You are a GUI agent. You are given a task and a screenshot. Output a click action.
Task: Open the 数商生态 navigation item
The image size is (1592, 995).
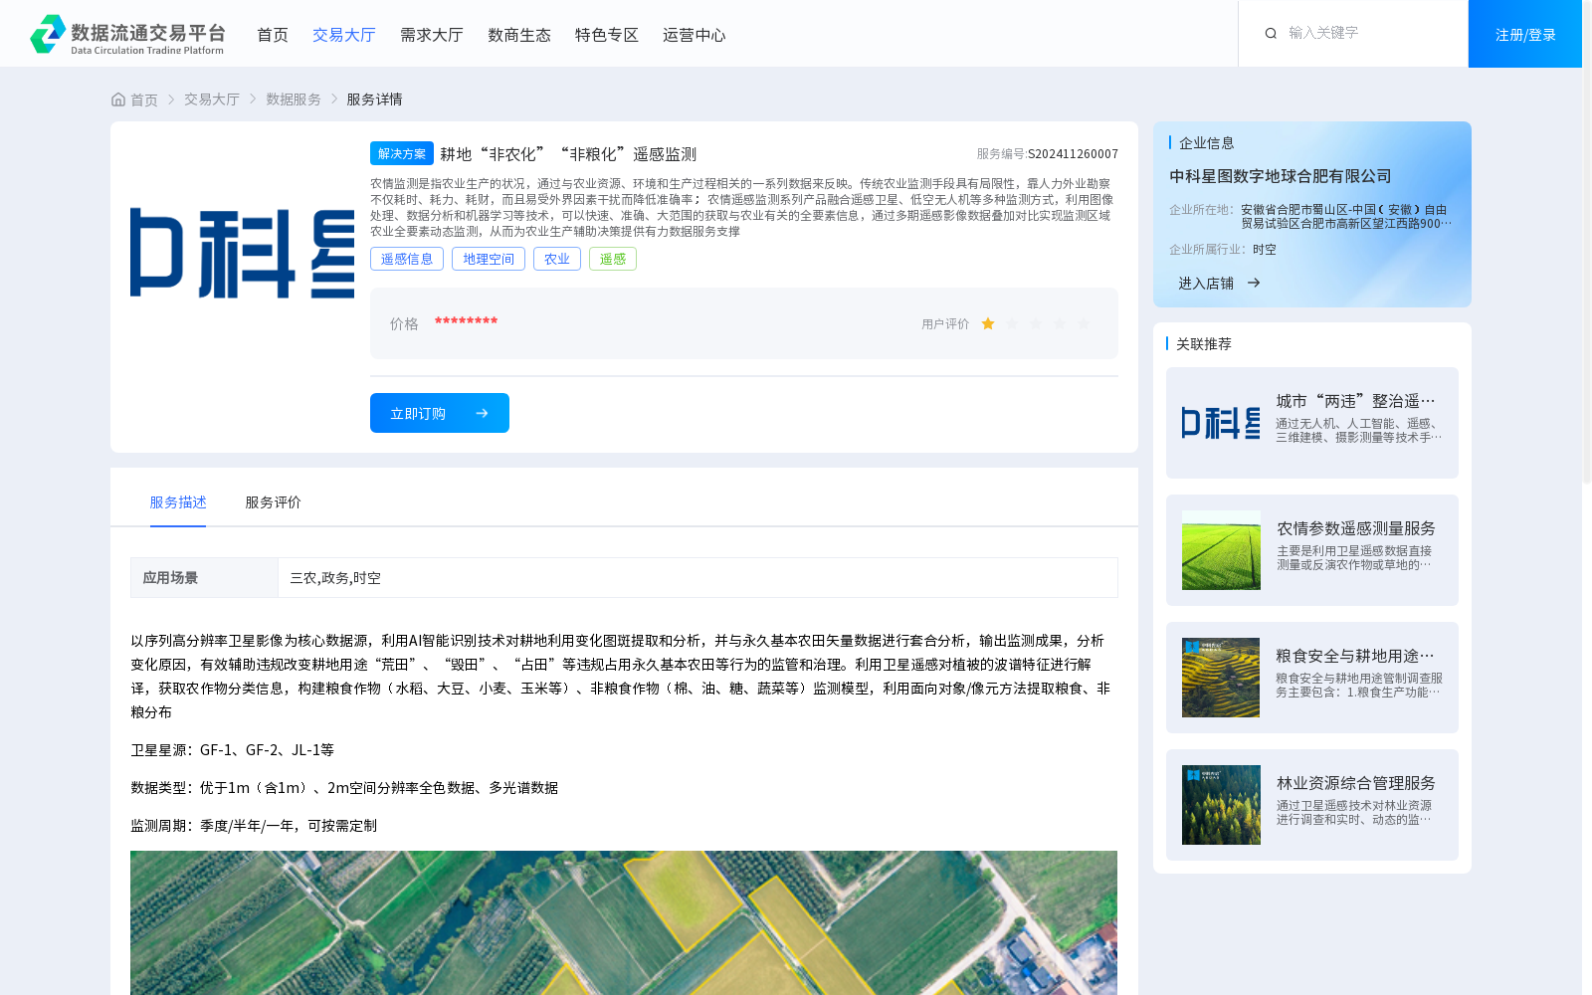[519, 35]
